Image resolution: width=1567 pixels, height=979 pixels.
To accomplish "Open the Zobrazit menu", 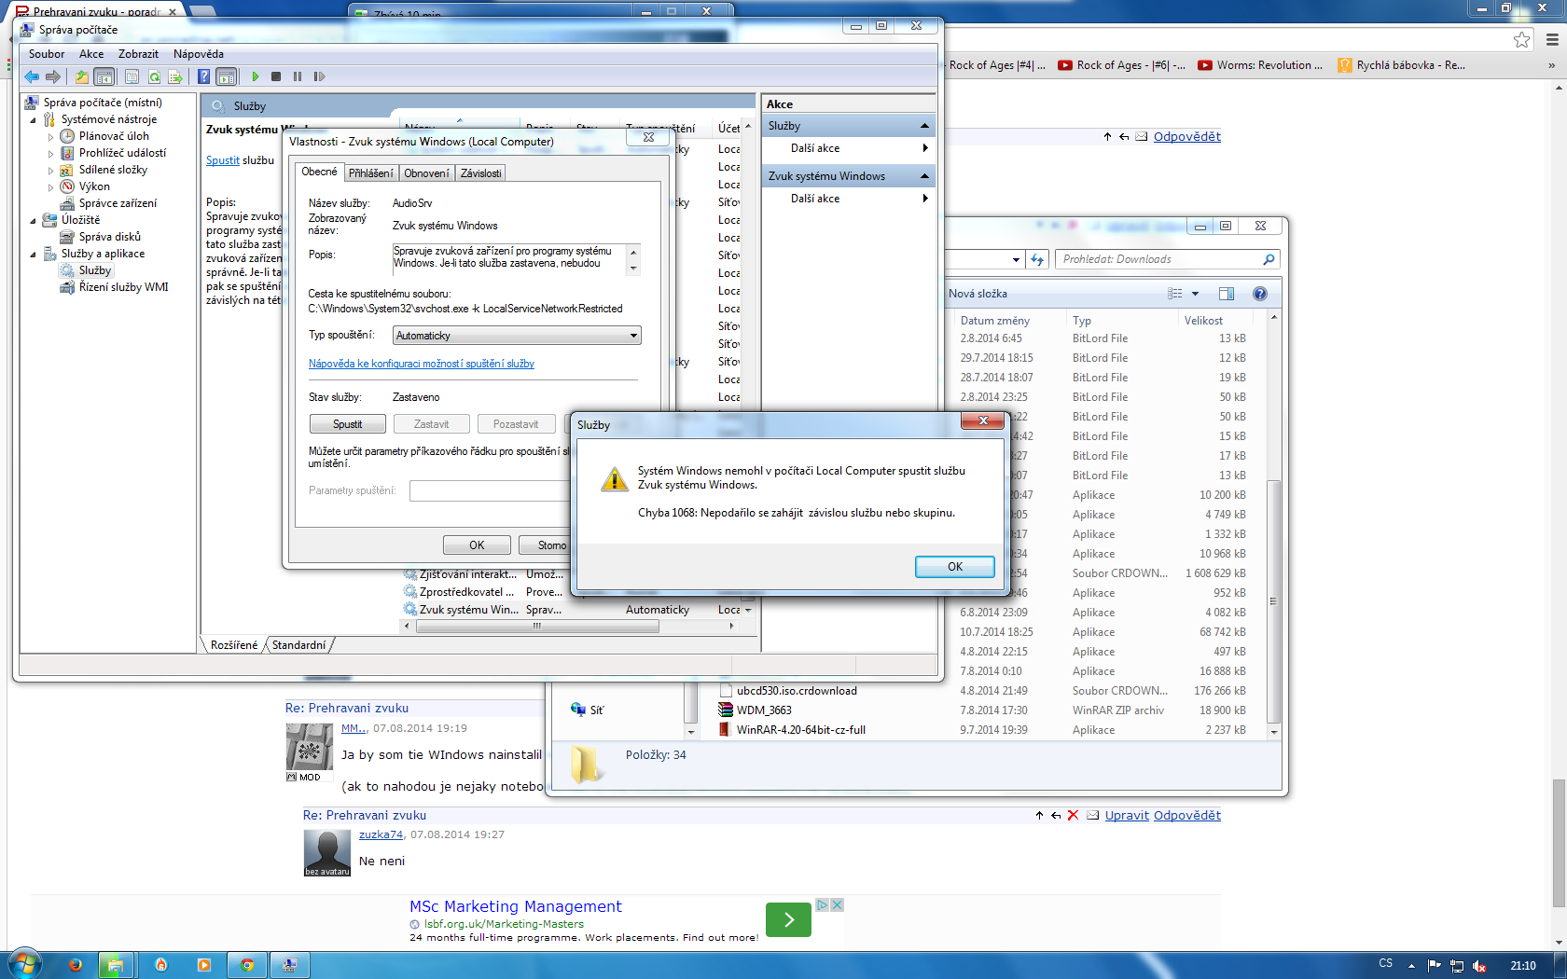I will click(x=138, y=54).
